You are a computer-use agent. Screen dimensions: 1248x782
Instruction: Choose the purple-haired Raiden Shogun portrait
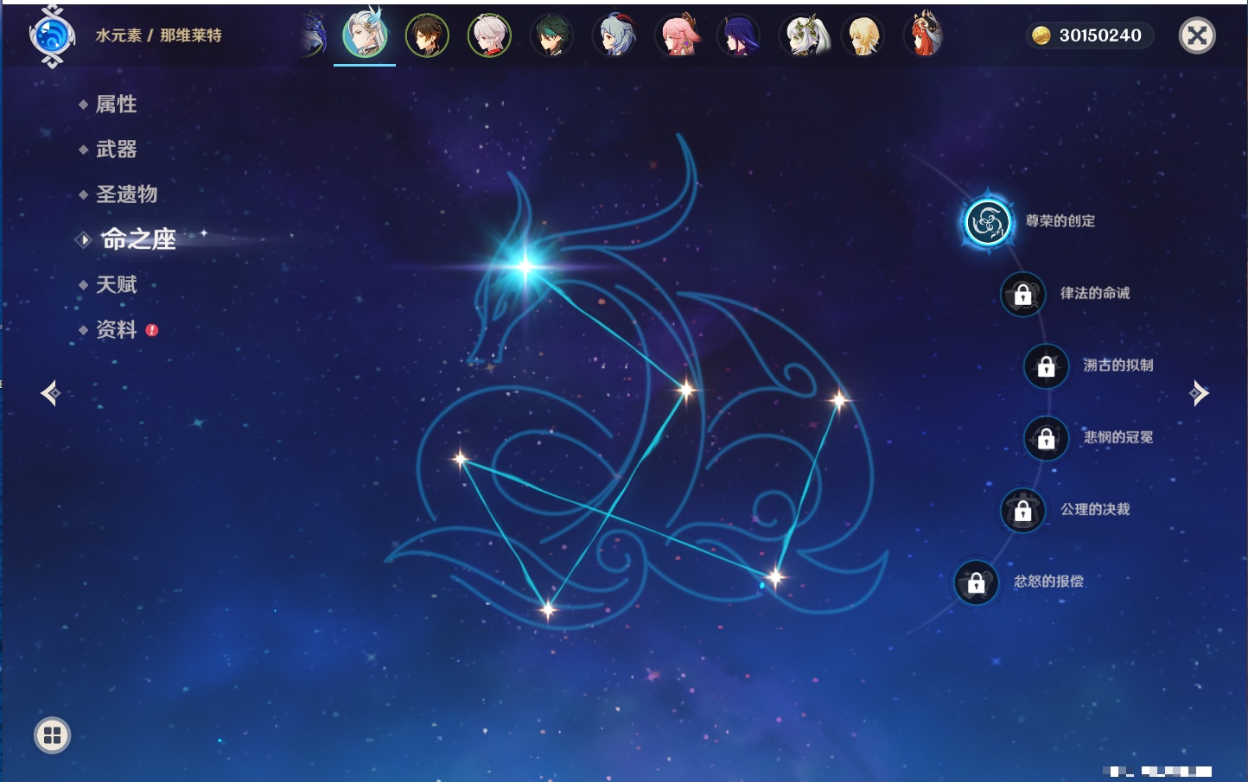click(x=739, y=35)
